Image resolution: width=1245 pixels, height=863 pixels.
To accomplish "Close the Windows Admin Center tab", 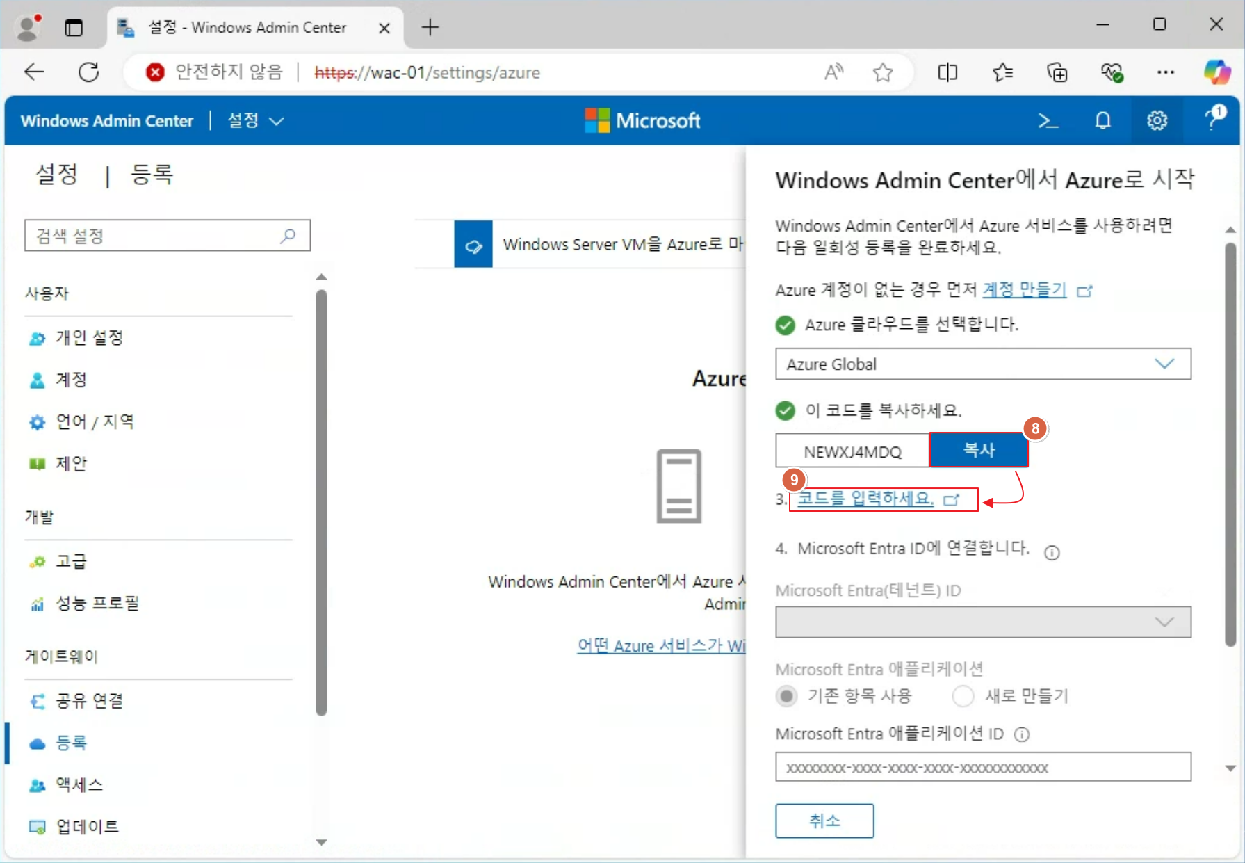I will pyautogui.click(x=384, y=28).
